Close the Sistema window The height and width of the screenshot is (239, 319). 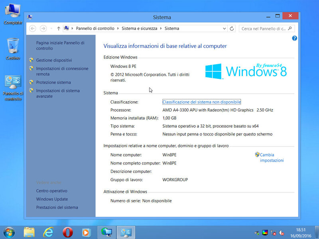click(290, 16)
